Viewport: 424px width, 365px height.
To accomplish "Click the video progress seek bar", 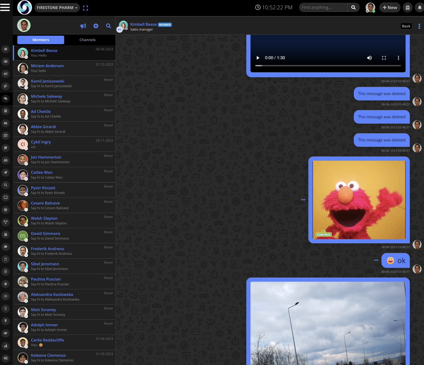I will 328,65.
